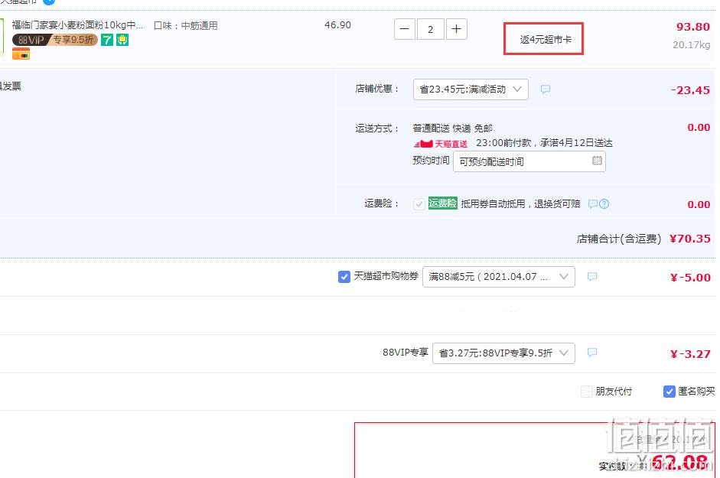Toggle the 运费险 checkbox
The image size is (720, 478).
tap(419, 204)
